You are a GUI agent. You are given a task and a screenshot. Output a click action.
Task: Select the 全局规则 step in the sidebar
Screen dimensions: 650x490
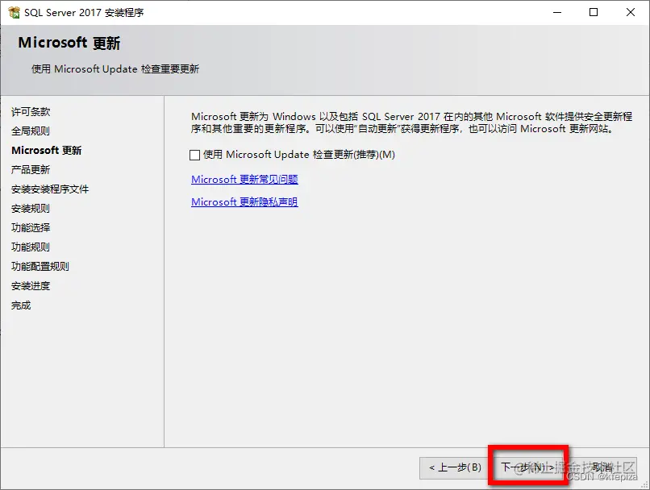[31, 131]
